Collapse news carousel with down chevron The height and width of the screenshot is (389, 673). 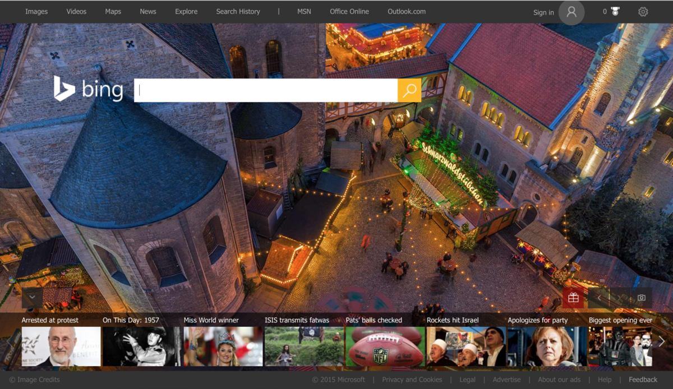32,298
